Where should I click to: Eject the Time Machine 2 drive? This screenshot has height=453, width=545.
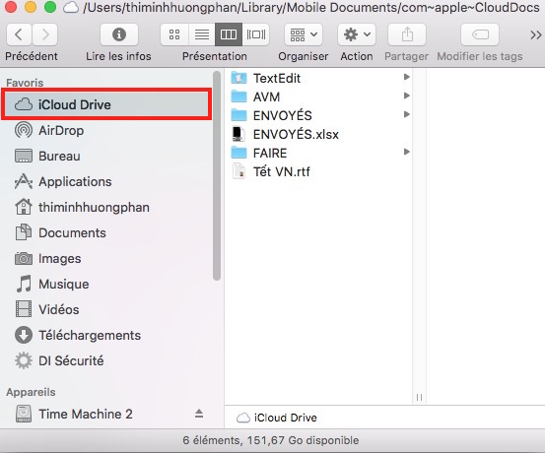[x=199, y=414]
